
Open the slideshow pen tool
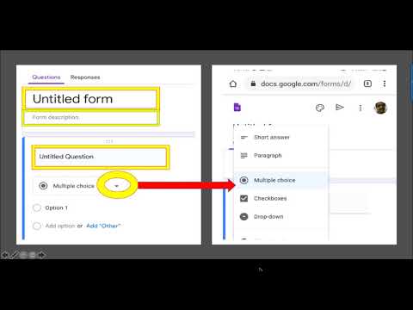(14, 255)
